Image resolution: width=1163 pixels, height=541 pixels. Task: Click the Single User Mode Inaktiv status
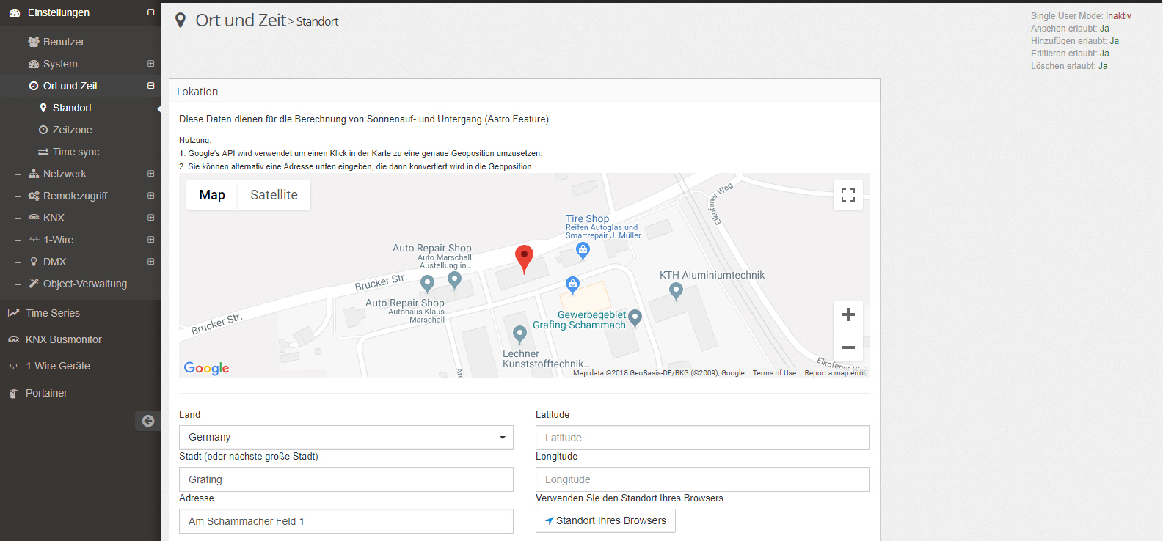[x=1081, y=16]
